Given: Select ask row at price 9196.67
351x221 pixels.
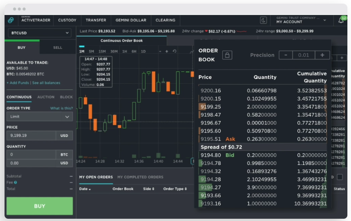Looking at the screenshot, I should point(263,122).
